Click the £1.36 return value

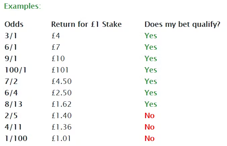61,127
